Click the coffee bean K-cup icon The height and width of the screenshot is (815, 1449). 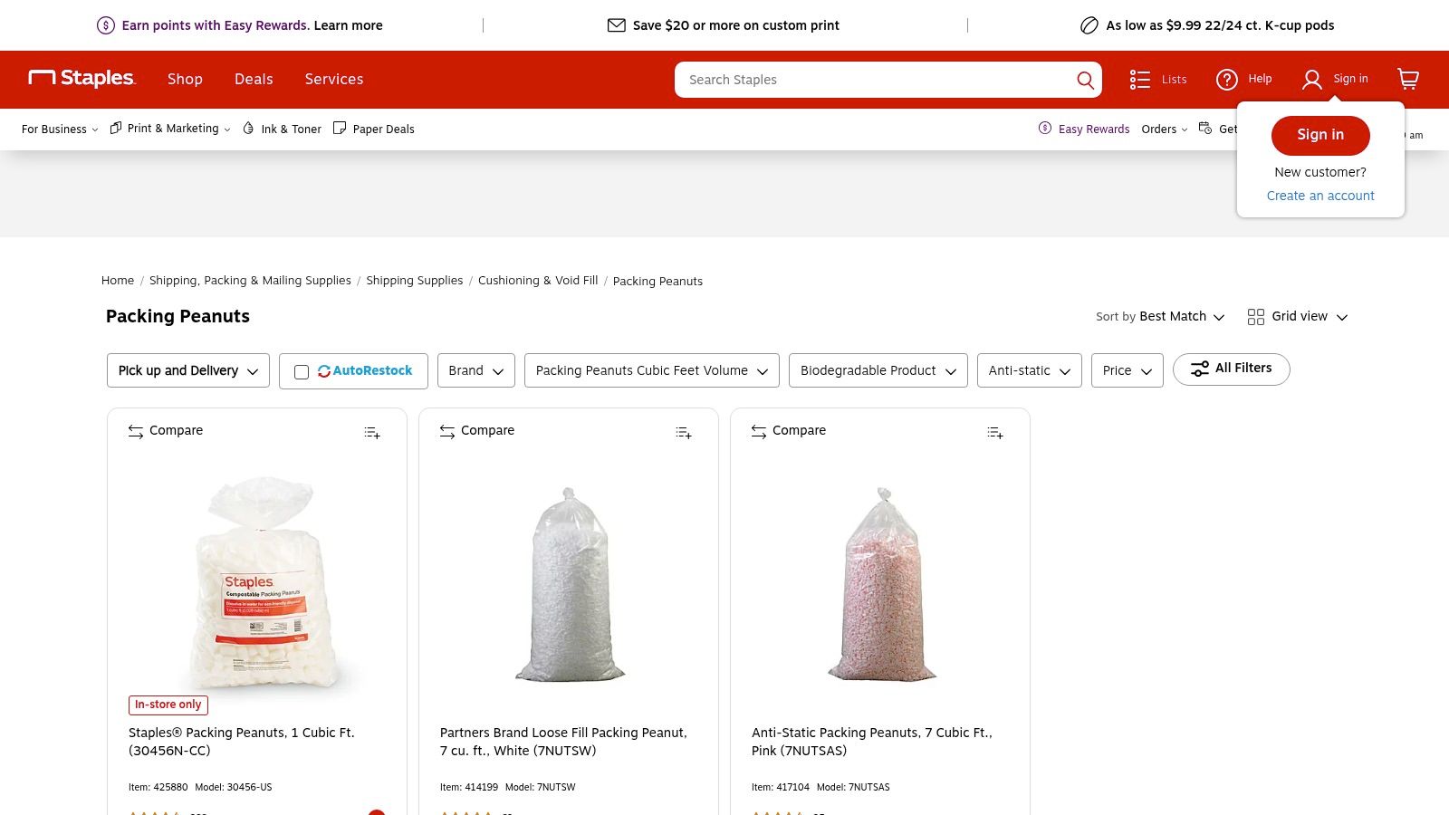click(1089, 25)
